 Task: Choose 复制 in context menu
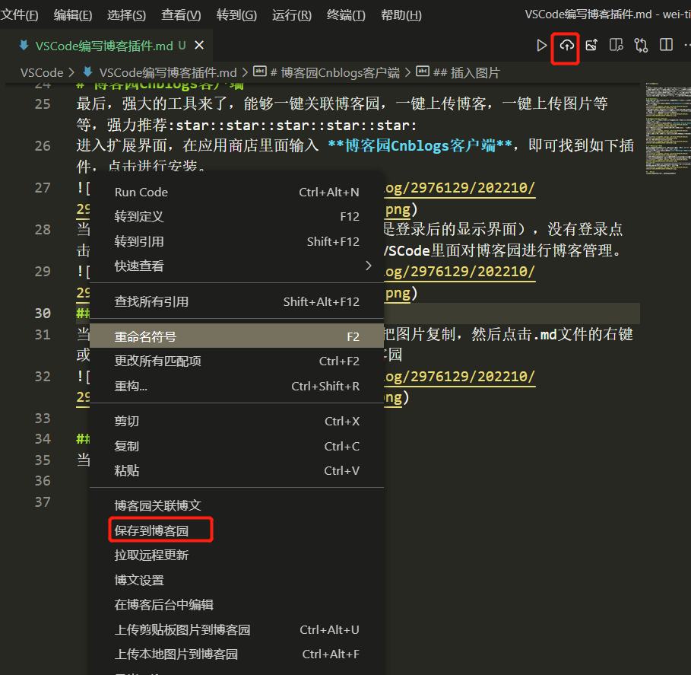click(236, 446)
